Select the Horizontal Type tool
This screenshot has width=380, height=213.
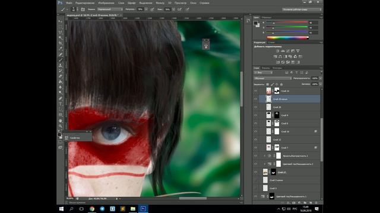click(61, 104)
